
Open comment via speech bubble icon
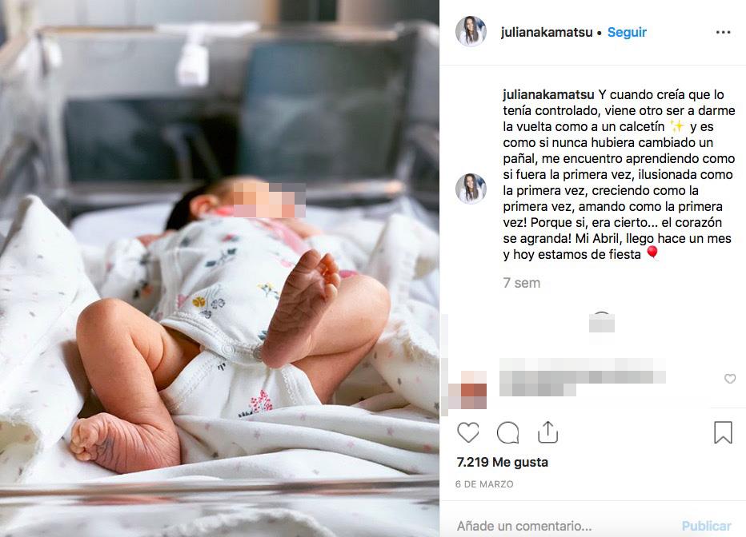pyautogui.click(x=507, y=432)
